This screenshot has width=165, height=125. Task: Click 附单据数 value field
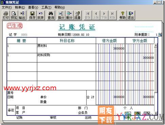tap(157, 35)
